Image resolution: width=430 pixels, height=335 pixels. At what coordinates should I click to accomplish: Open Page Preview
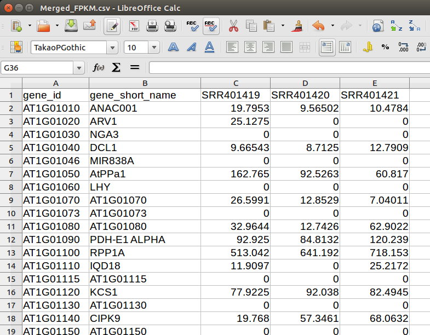[x=170, y=26]
